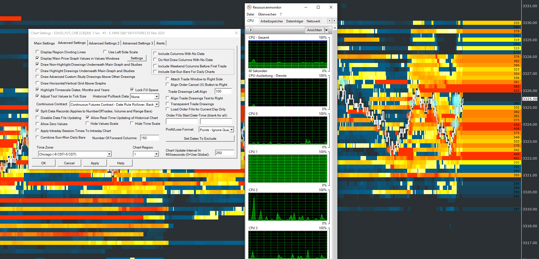
Task: Click second Order Fills Start Time field
Action: click(x=216, y=121)
